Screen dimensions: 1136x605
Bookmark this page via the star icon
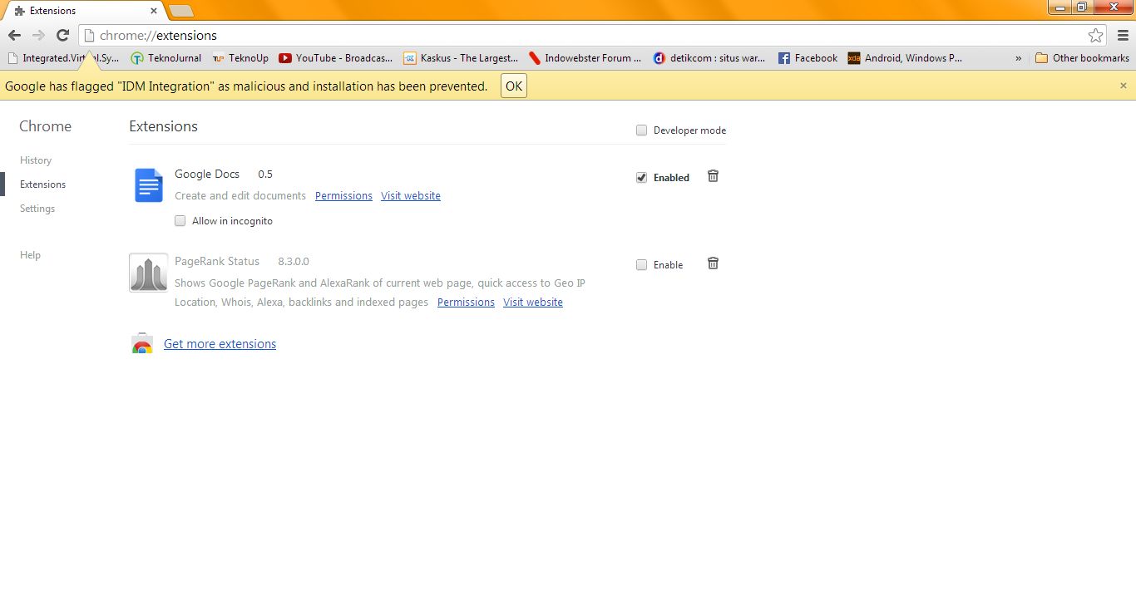[1096, 36]
